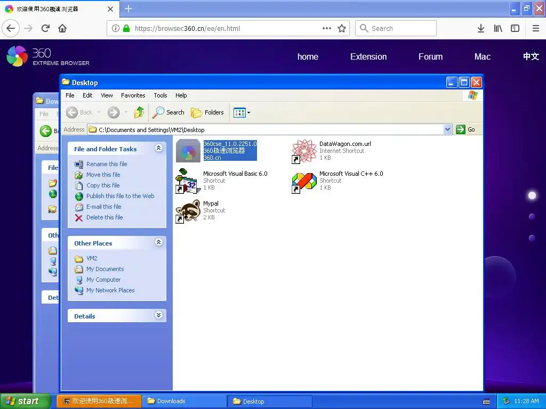Open the Back history dropdown arrow
The width and height of the screenshot is (546, 409).
[x=99, y=112]
